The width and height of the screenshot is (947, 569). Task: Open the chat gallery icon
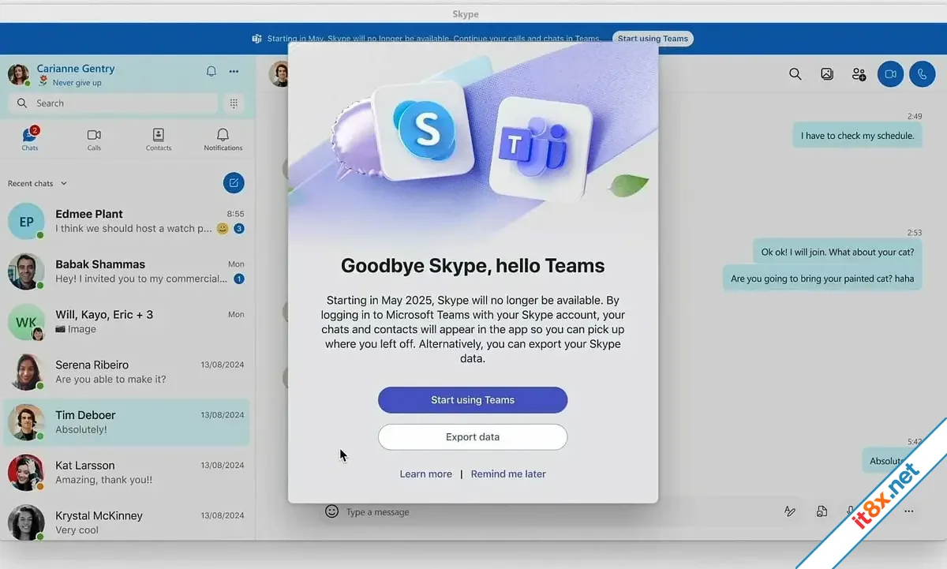(x=827, y=74)
